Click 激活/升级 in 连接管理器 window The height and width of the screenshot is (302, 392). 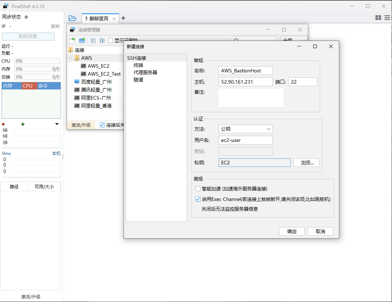(81, 125)
